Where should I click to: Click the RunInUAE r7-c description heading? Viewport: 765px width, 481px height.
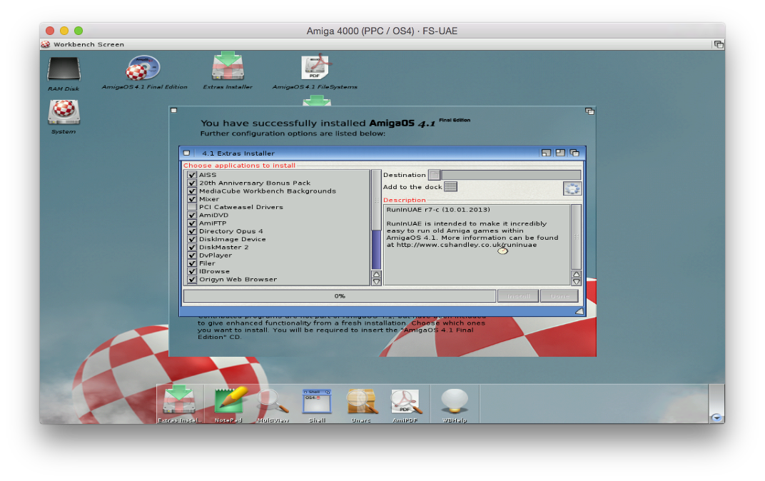(x=438, y=210)
